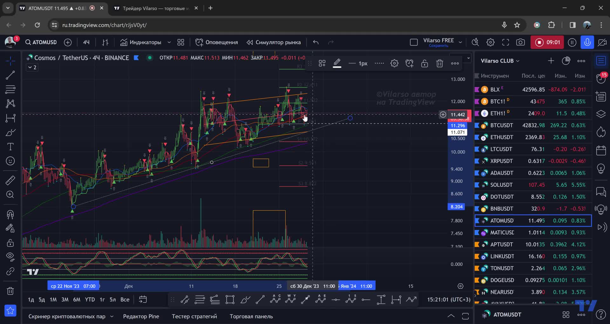The width and height of the screenshot is (610, 324).
Task: Open drawing settings gear in floating toolbar
Action: pyautogui.click(x=394, y=63)
